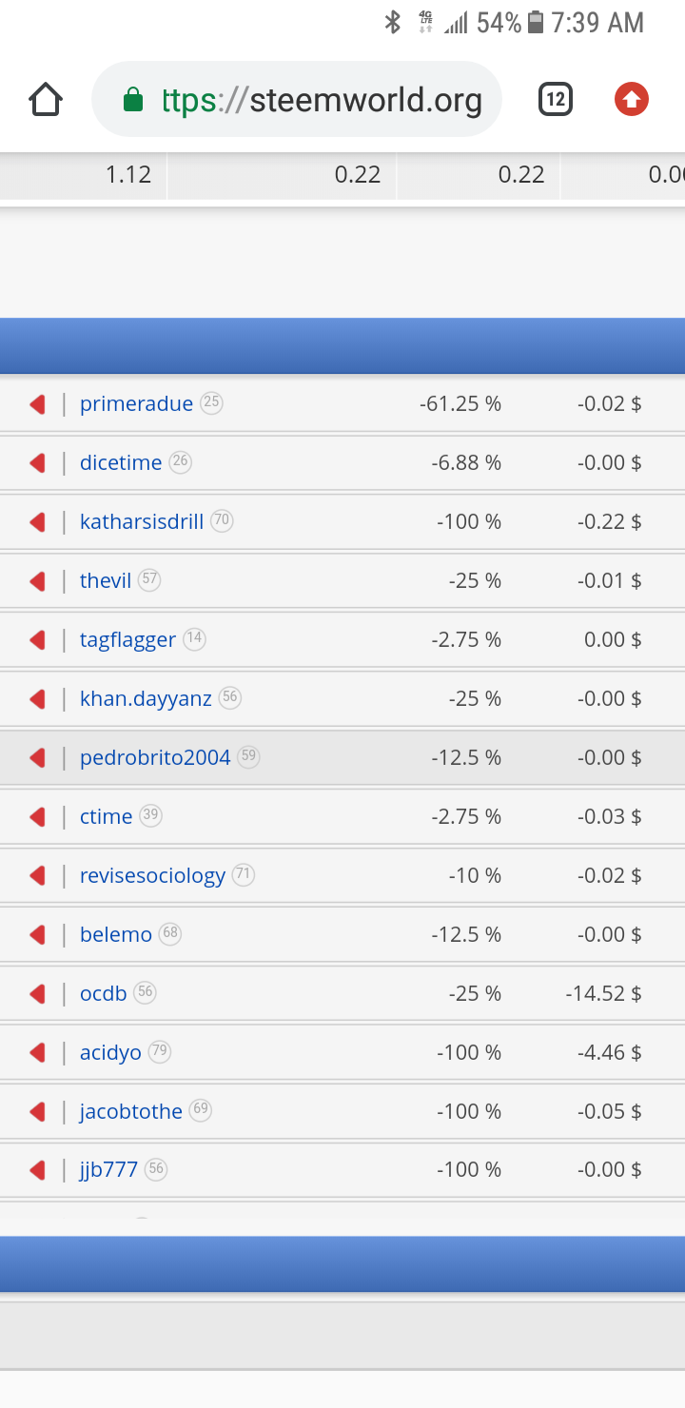Tap the green padlock security icon
Viewport: 685px width, 1408px height.
(133, 100)
